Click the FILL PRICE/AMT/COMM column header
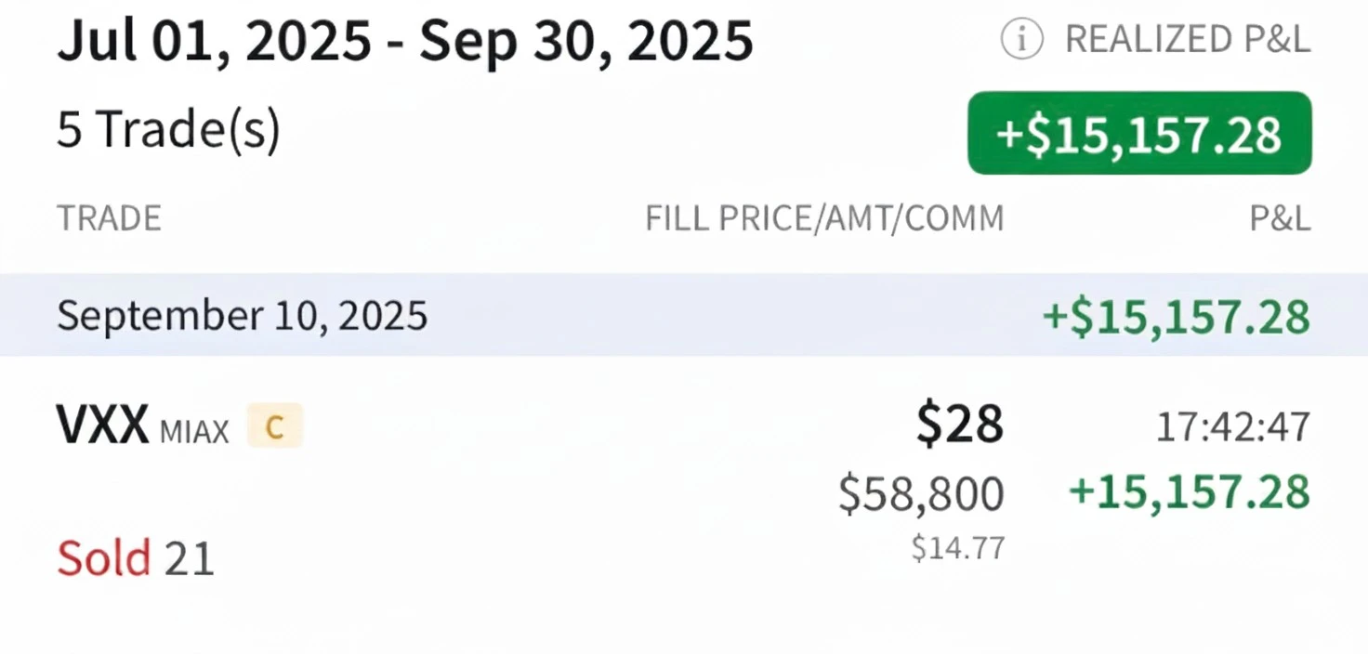The image size is (1368, 654). click(824, 217)
